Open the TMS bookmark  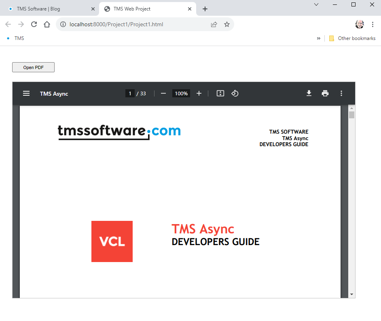tap(15, 38)
